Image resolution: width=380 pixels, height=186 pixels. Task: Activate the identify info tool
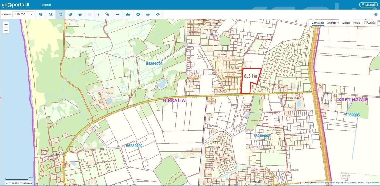click(98, 14)
